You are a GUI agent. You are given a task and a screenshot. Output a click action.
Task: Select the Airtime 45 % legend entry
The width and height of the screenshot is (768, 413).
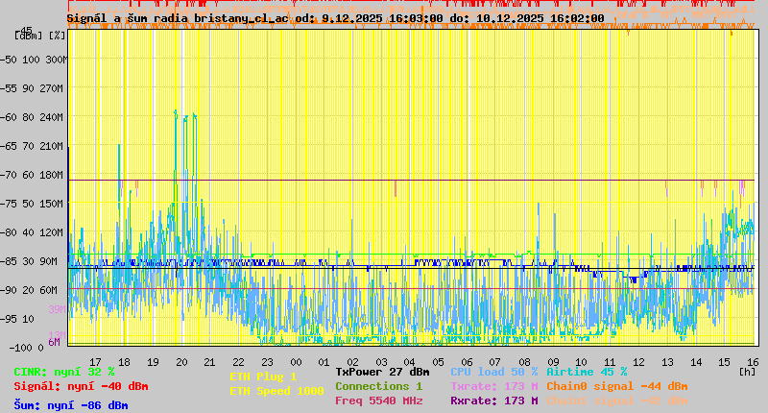pos(587,371)
